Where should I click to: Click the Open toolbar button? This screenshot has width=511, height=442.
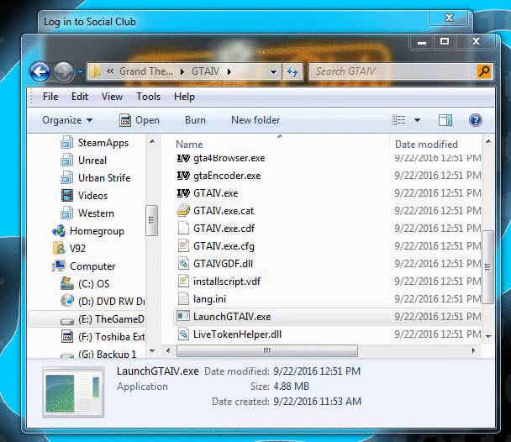pos(140,120)
